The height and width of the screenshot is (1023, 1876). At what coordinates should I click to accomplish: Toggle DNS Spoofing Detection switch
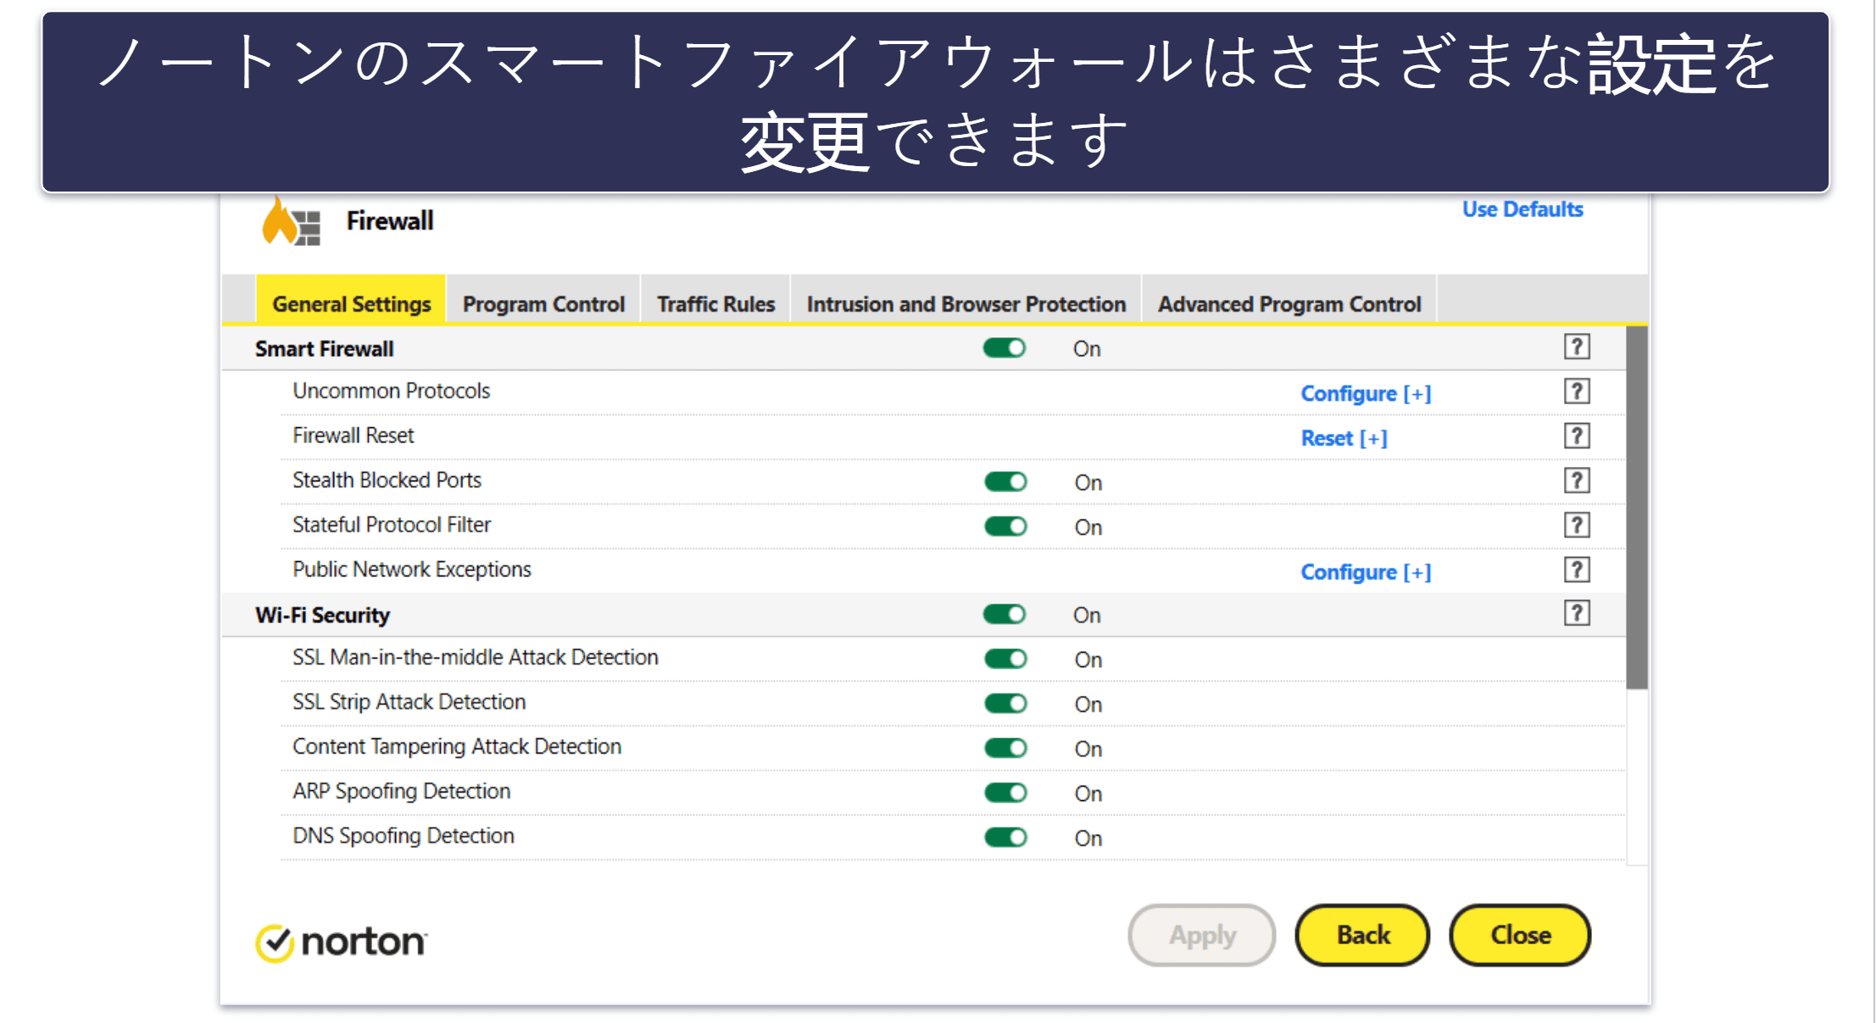tap(1005, 837)
